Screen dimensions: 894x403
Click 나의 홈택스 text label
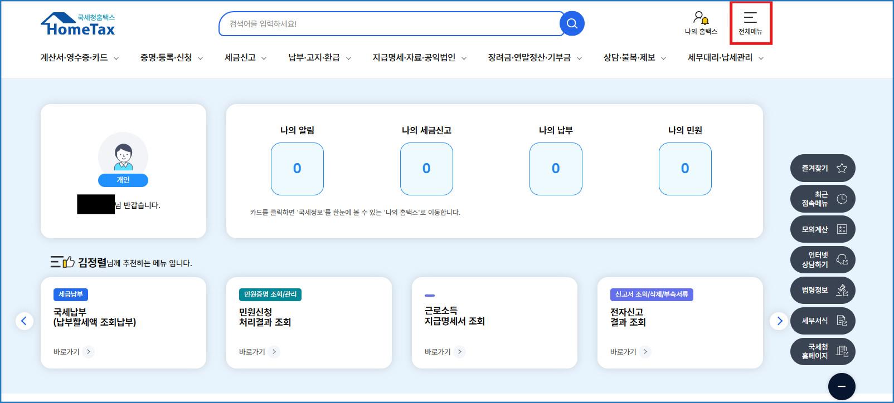click(x=701, y=32)
